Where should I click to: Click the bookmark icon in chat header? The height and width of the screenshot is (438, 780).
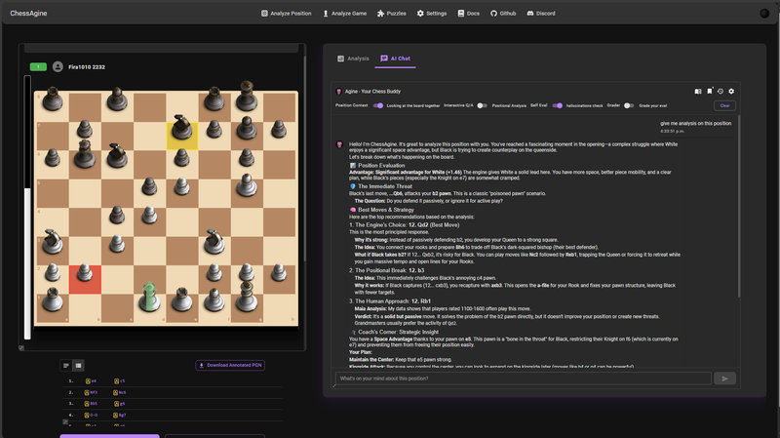tap(710, 91)
